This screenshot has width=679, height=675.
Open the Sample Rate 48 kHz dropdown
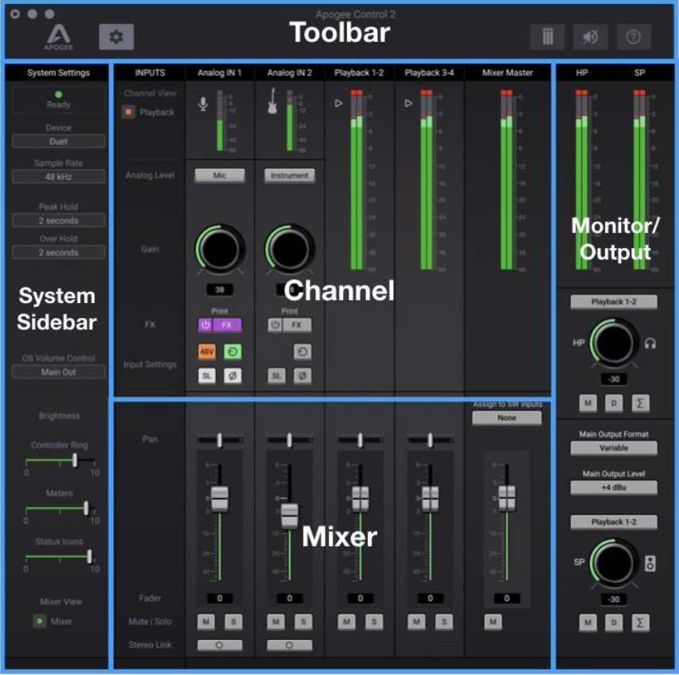pyautogui.click(x=59, y=178)
